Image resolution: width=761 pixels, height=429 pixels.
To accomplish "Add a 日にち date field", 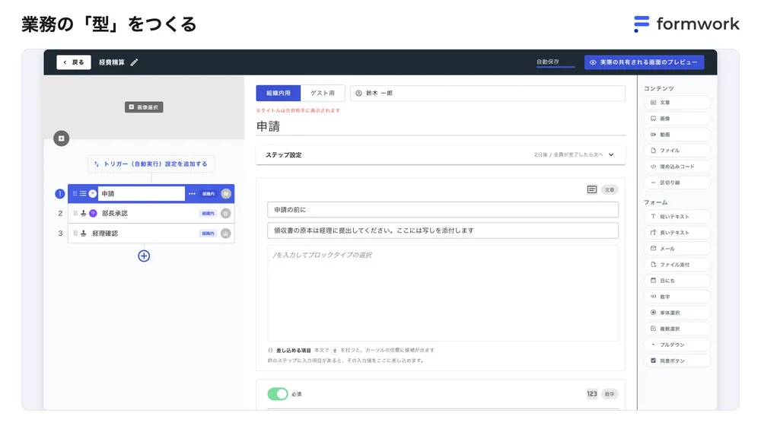I will pyautogui.click(x=677, y=281).
